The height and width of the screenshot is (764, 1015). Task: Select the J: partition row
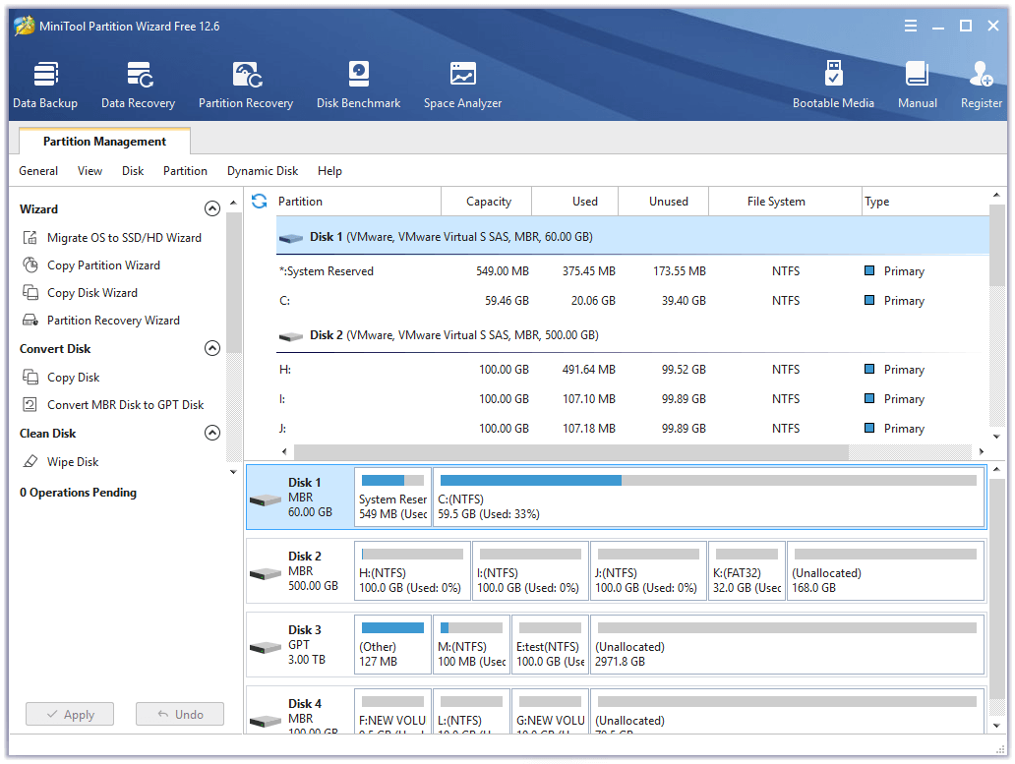(633, 429)
